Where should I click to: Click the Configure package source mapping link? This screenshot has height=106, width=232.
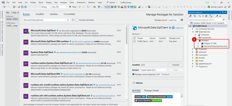(165, 74)
